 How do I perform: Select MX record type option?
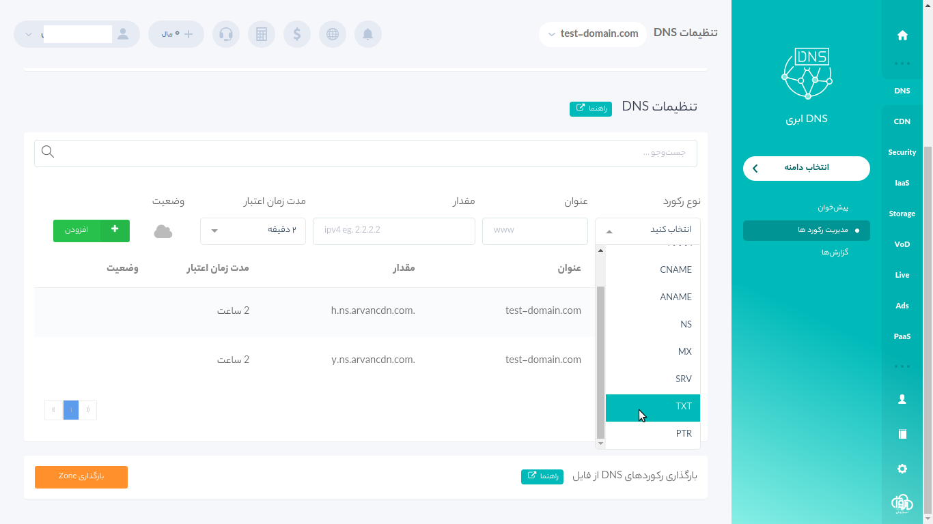tap(684, 352)
